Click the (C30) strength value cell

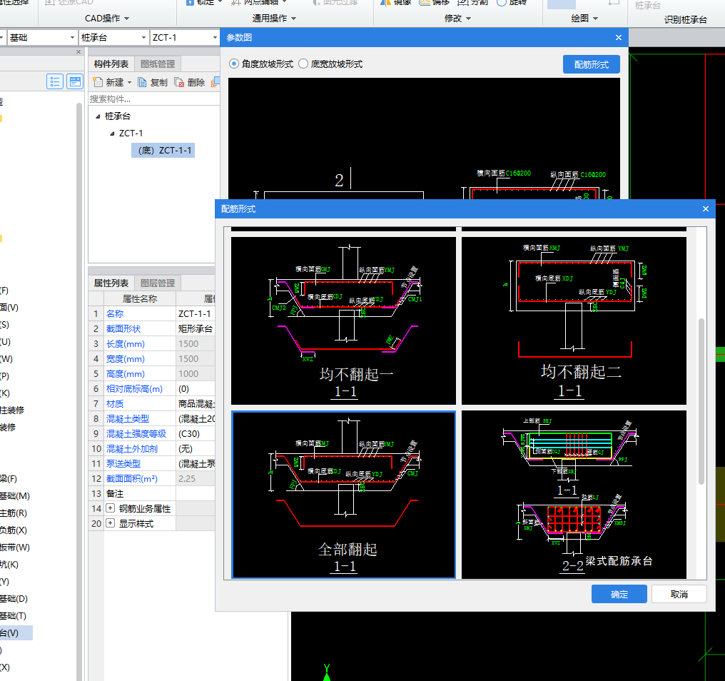(x=195, y=434)
